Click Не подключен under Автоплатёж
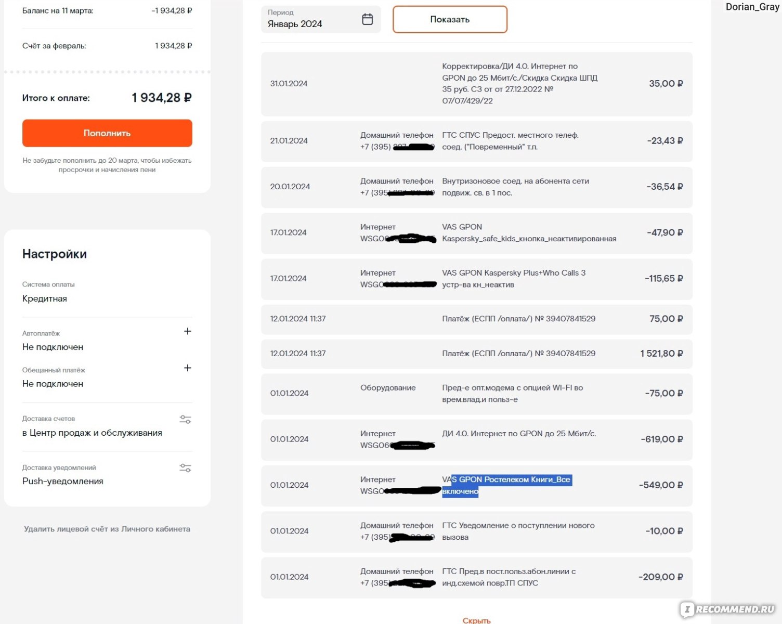The height and width of the screenshot is (624, 782). (53, 347)
